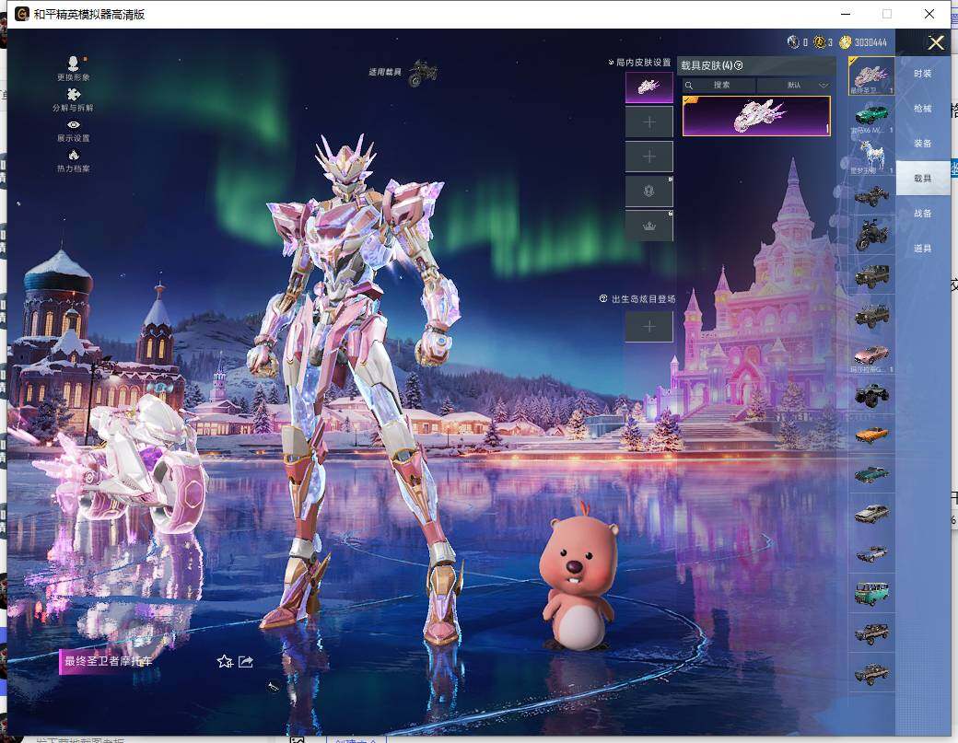Select the orange coupe vehicle
Screen dimensions: 958x743
pyautogui.click(x=871, y=435)
